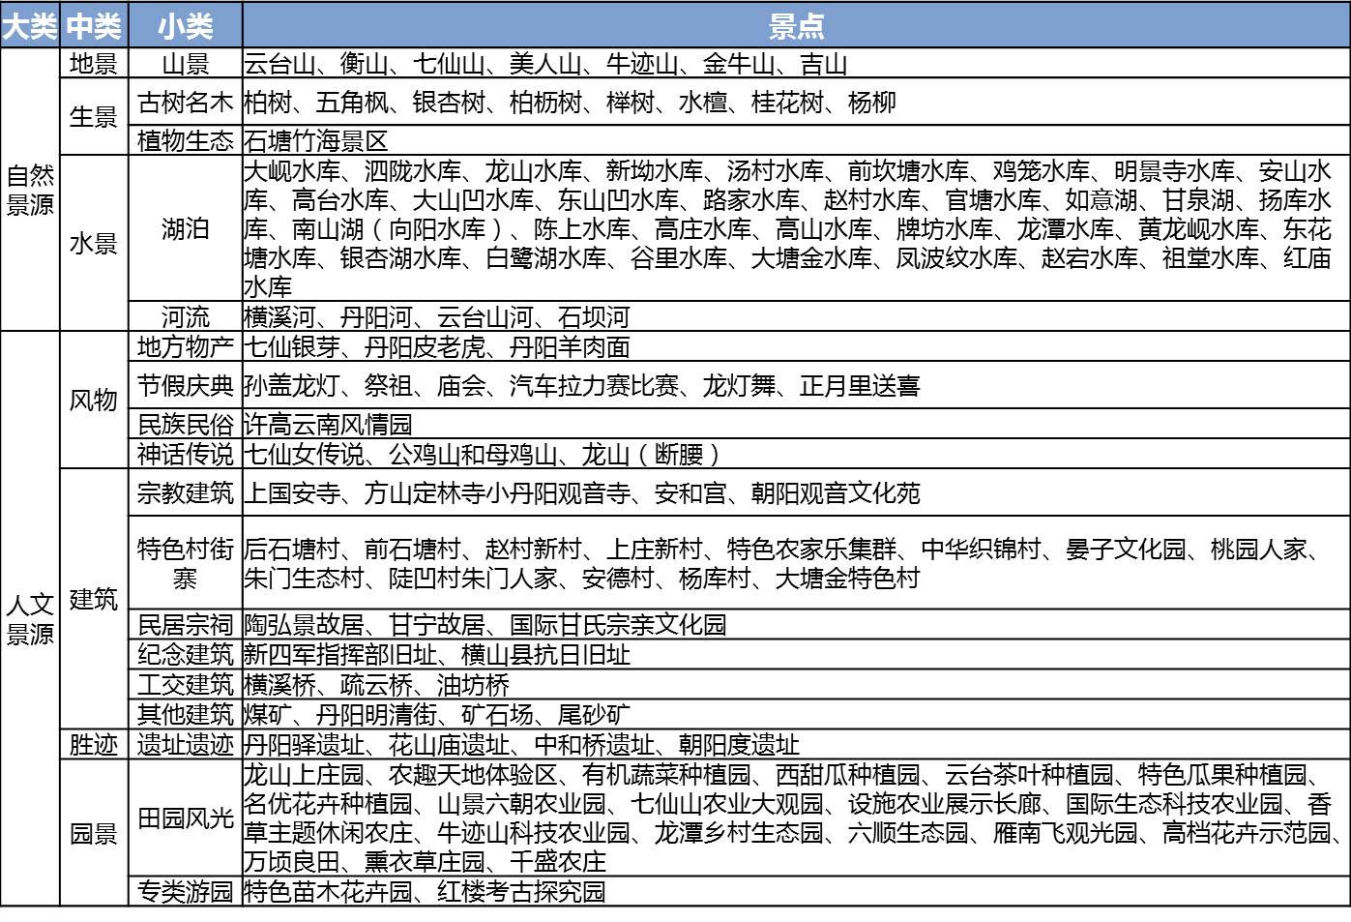Click the 遗址遗迹 subcategory cell

click(x=185, y=744)
